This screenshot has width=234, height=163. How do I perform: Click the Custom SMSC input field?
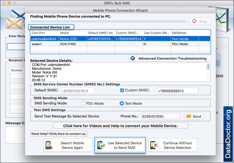coord(177,91)
